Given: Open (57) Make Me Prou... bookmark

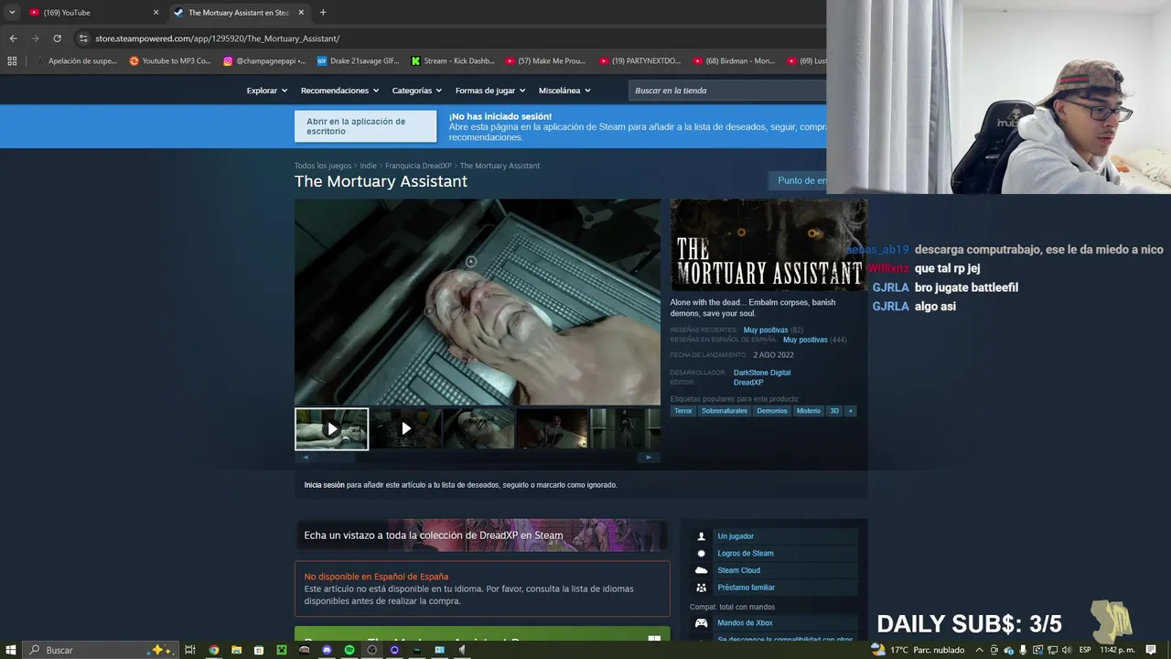Looking at the screenshot, I should click(545, 61).
